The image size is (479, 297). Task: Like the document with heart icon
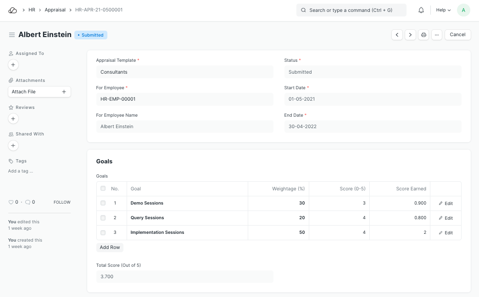click(11, 202)
